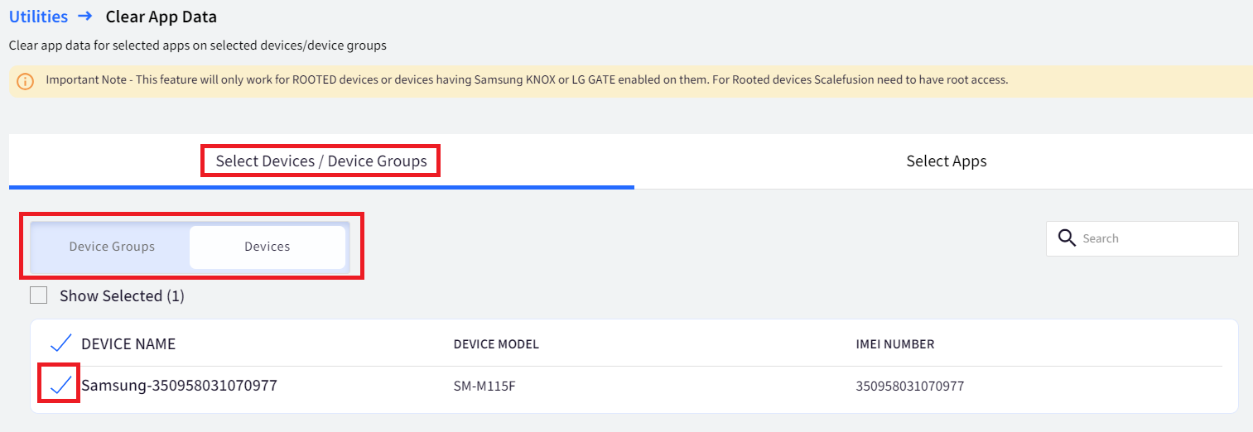Toggle view to Devices
This screenshot has height=432, width=1253.
267,247
